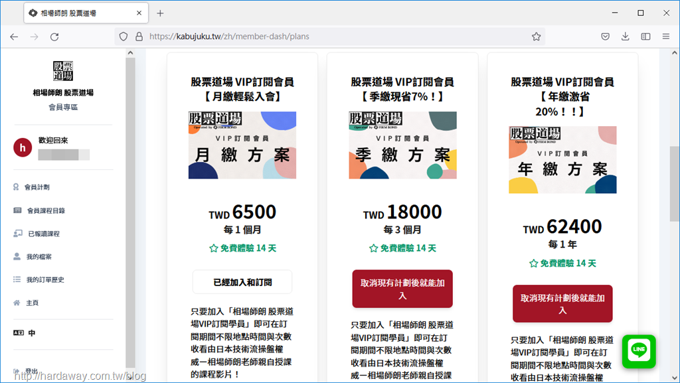
Task: Click the language translate icon
Action: (18, 333)
